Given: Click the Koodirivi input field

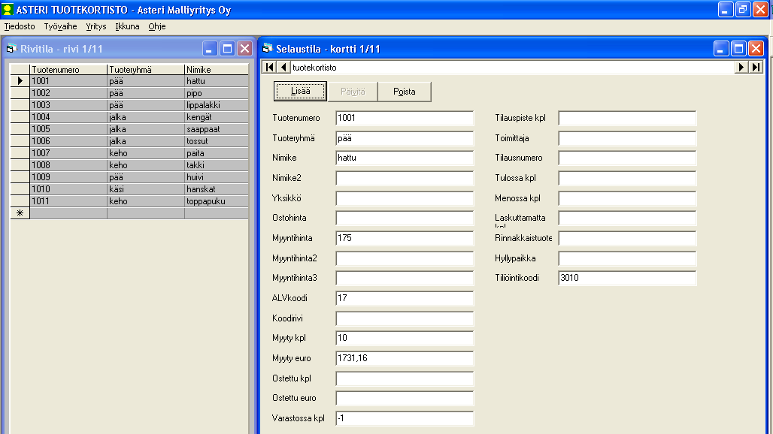Looking at the screenshot, I should pos(405,318).
